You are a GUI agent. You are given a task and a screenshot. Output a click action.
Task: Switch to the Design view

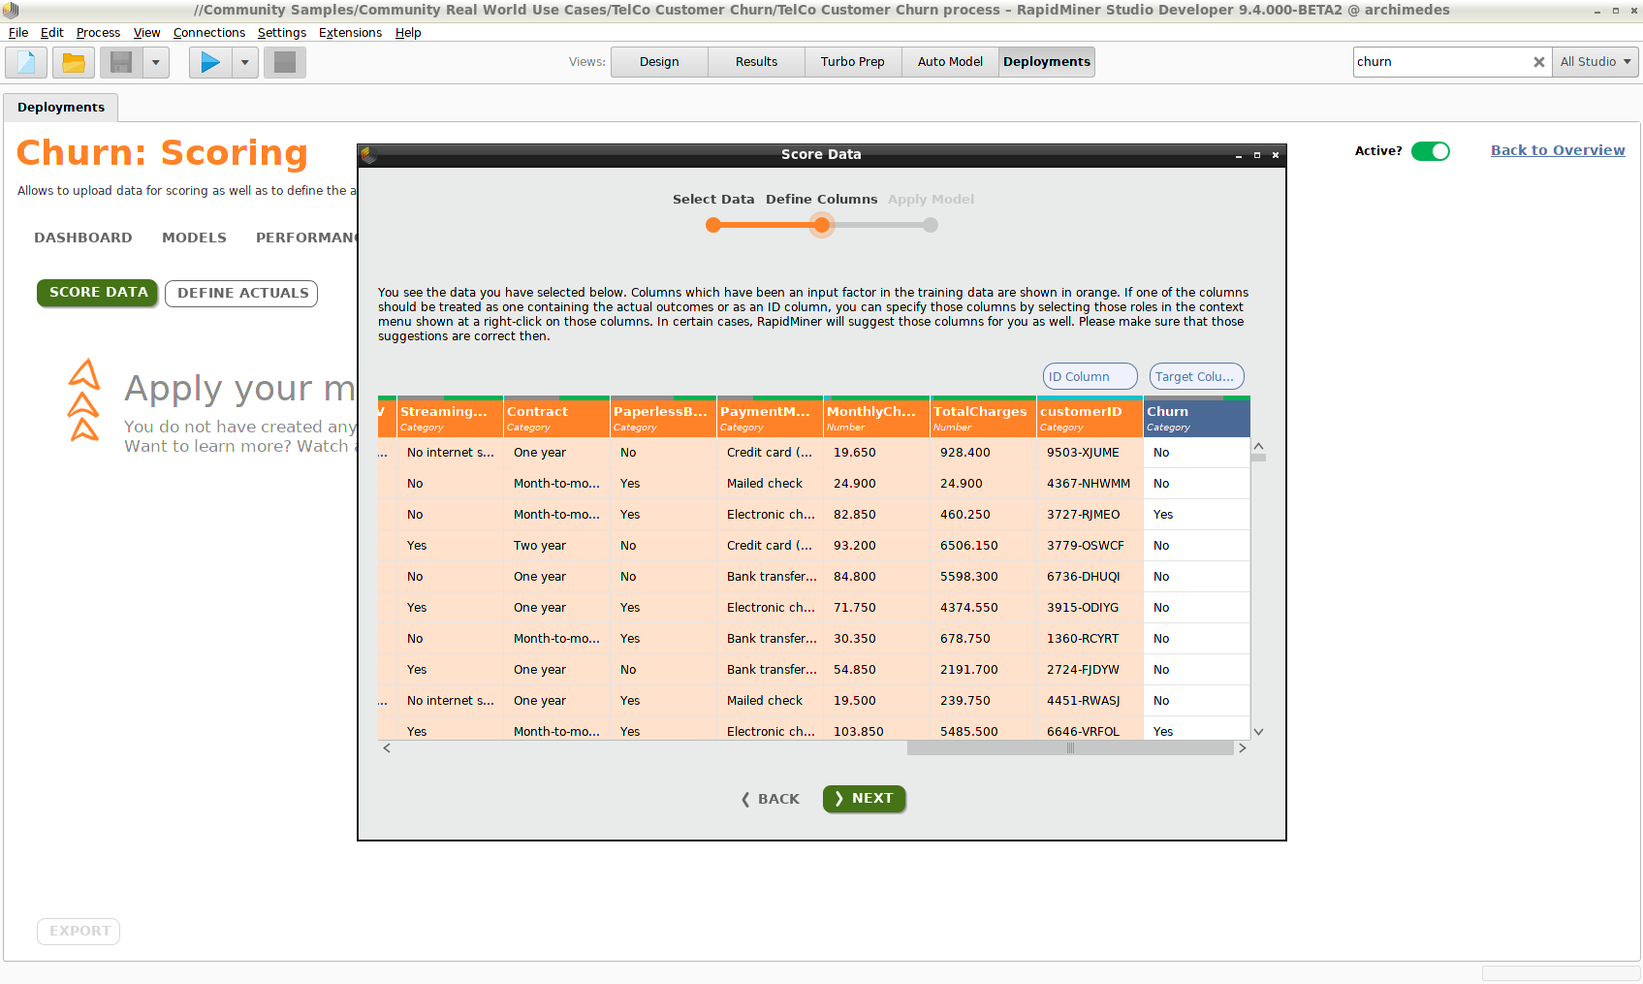click(x=659, y=62)
